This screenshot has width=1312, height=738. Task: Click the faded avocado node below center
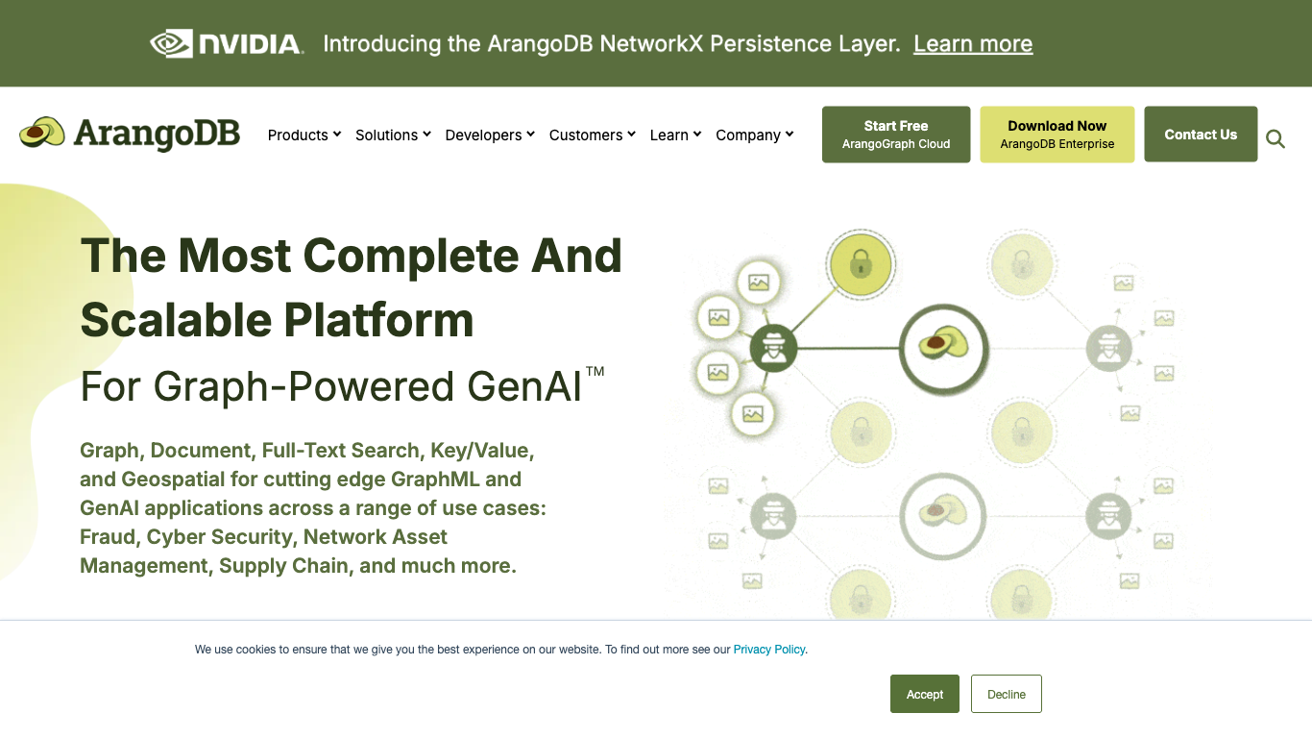(943, 516)
